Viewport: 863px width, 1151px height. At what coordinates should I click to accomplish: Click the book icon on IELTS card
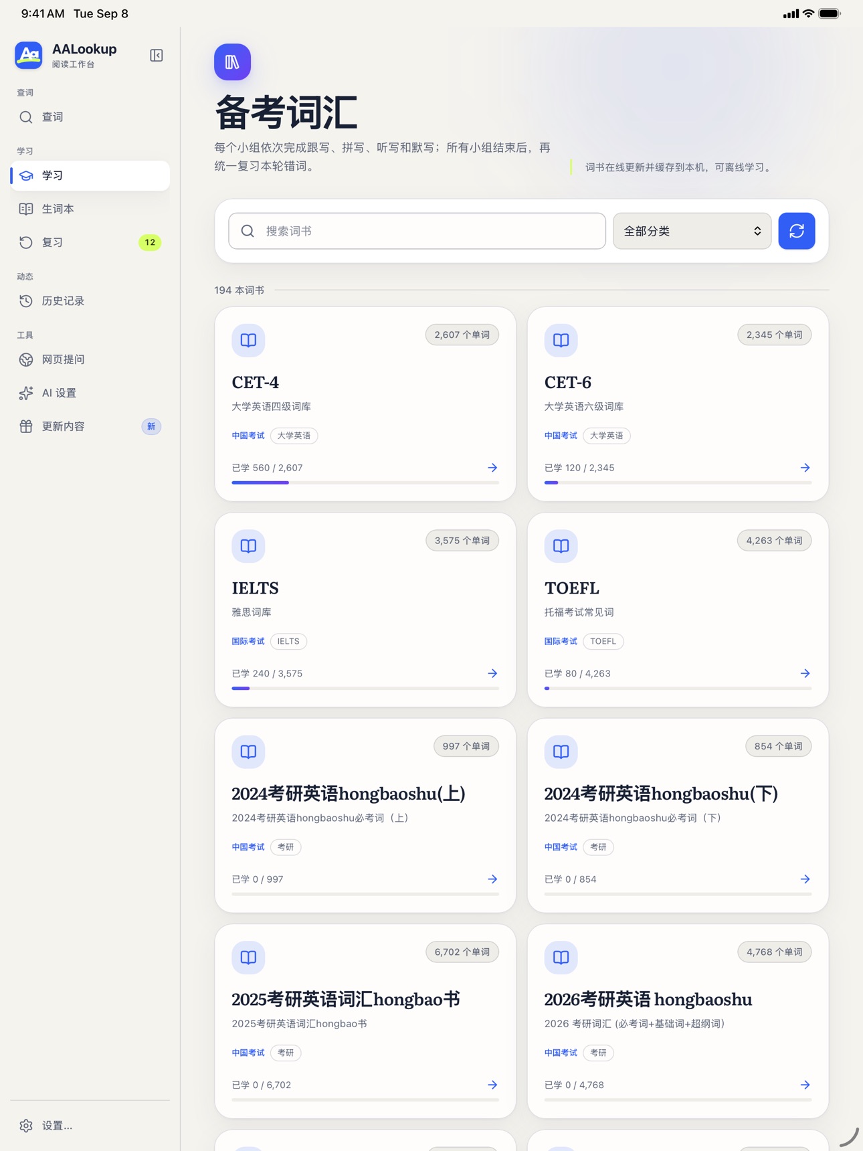(248, 546)
